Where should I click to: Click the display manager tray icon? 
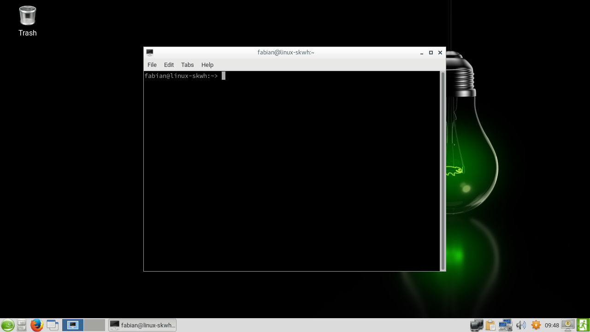pos(477,326)
